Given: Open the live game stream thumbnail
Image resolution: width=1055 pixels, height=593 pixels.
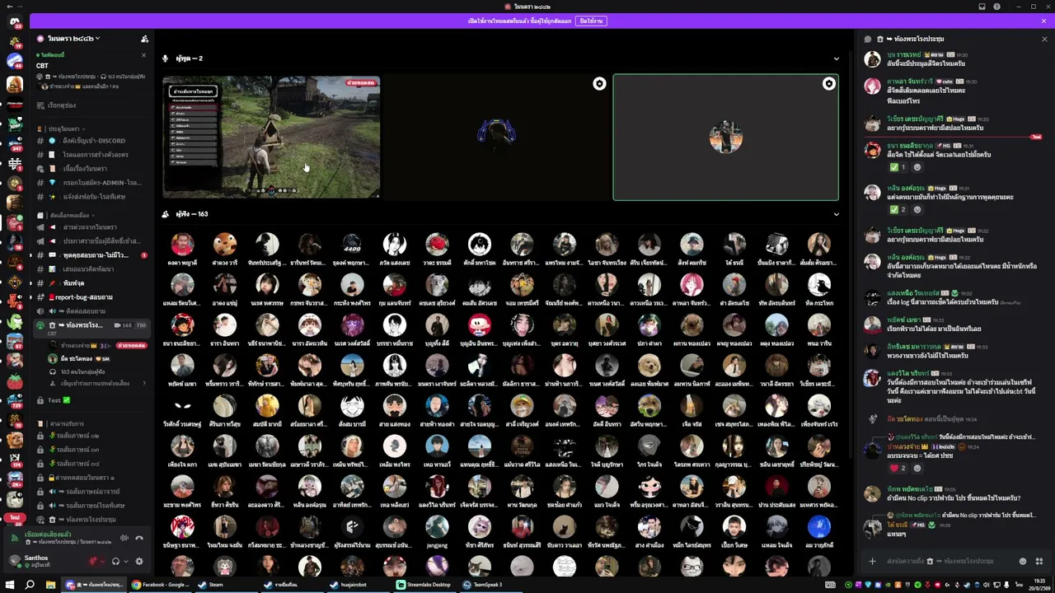Looking at the screenshot, I should click(271, 137).
